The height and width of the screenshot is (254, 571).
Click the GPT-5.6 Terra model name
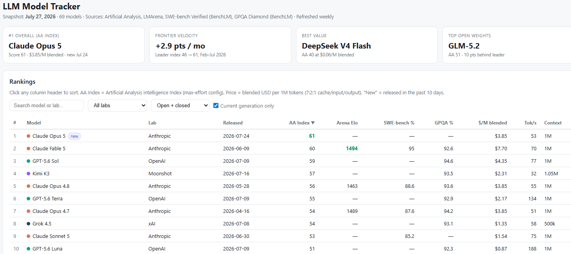click(x=48, y=198)
